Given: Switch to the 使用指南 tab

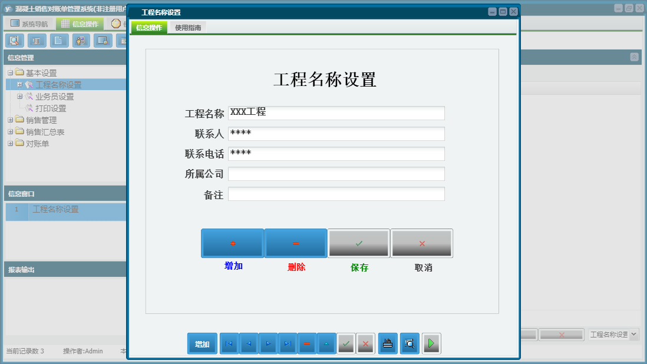Looking at the screenshot, I should click(189, 27).
